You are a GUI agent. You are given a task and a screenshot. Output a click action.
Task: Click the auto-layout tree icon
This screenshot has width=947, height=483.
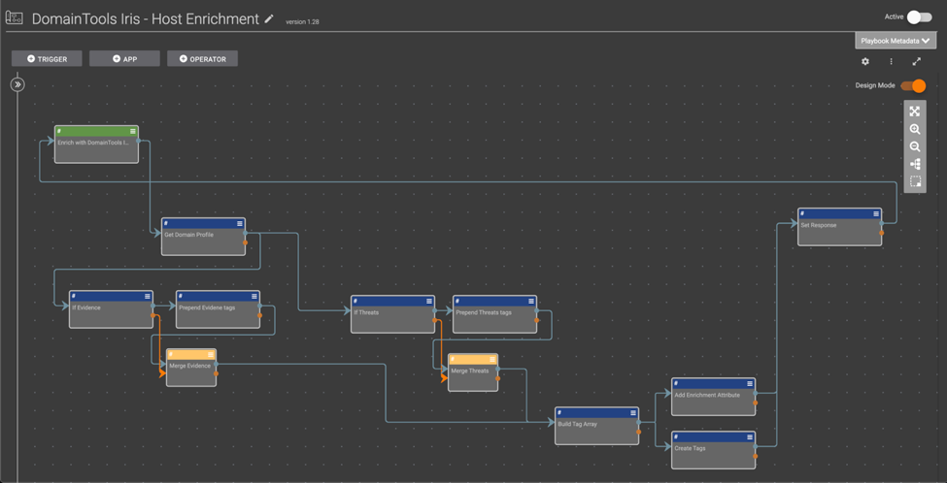914,164
